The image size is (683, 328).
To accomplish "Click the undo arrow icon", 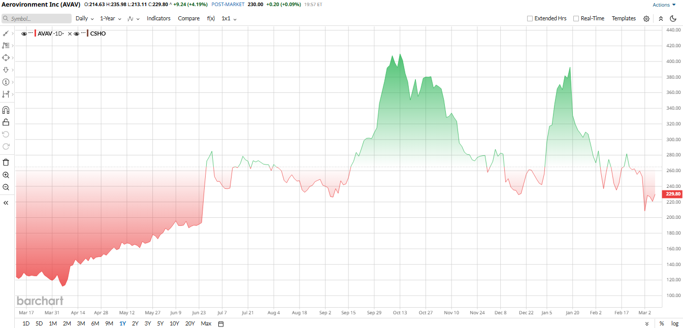I will coord(6,134).
